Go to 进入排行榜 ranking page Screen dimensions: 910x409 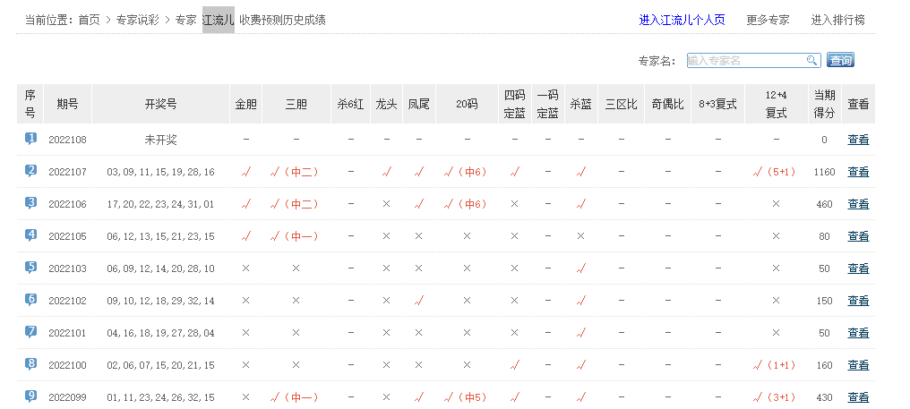coord(837,20)
